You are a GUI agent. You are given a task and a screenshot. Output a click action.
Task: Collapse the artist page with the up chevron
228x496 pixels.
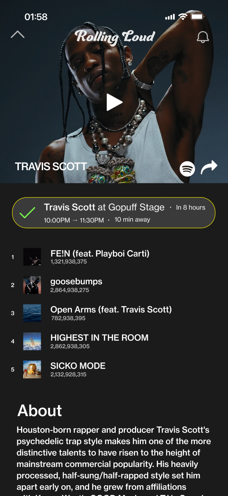click(x=18, y=34)
